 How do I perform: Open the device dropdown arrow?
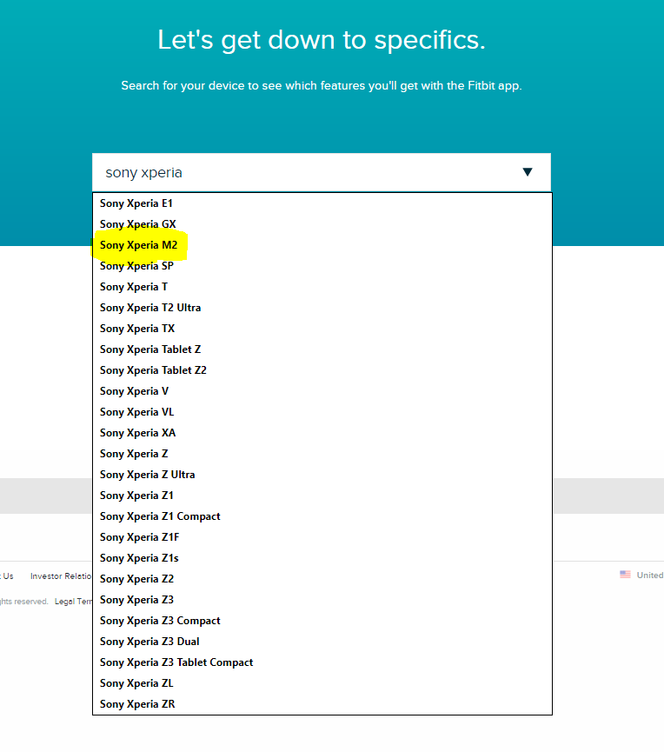pyautogui.click(x=528, y=172)
